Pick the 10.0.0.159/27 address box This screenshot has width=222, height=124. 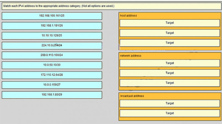pos(52,85)
